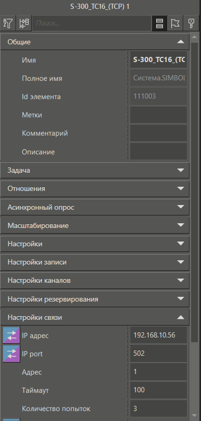Select the Адрес property label
Image resolution: width=201 pixels, height=421 pixels.
(32, 372)
